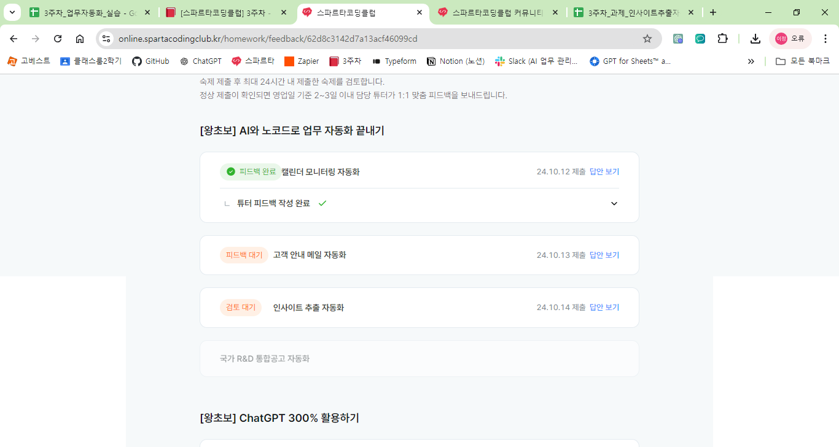Viewport: 839px width, 447px height.
Task: Click 24.10.14 제출 date text
Action: [561, 308]
